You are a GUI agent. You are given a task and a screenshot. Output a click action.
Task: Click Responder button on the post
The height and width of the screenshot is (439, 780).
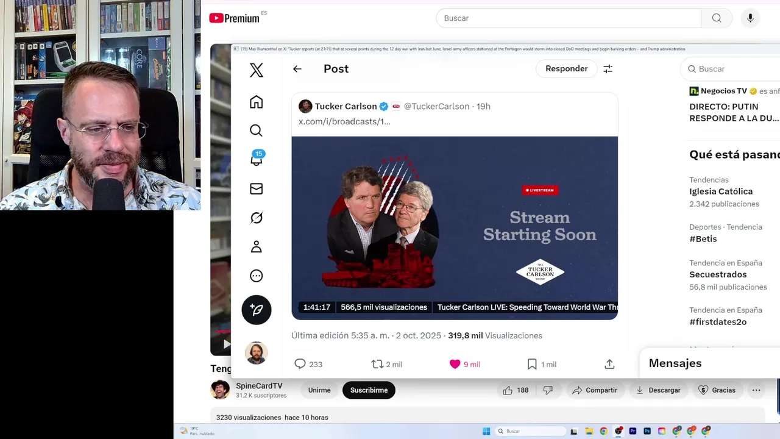pos(567,69)
